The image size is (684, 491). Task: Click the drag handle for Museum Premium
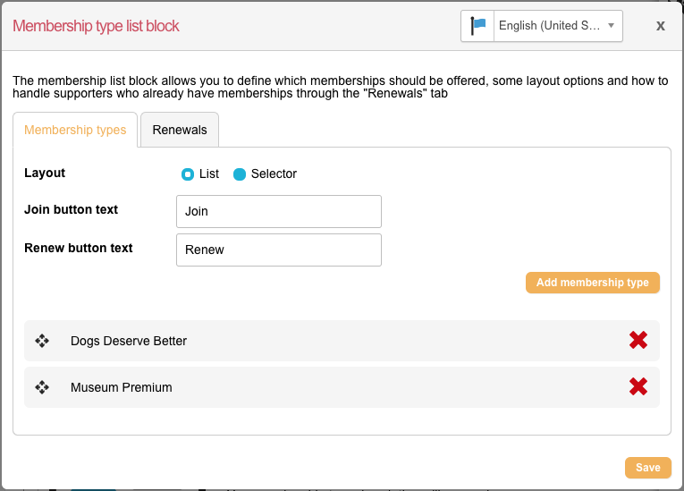tap(42, 387)
